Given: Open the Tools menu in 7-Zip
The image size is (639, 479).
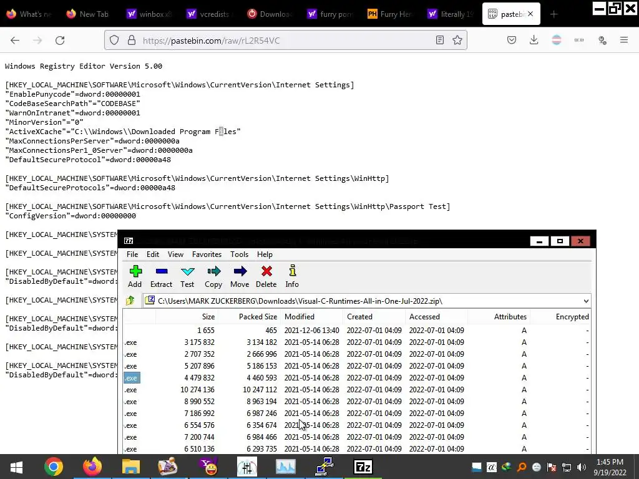Looking at the screenshot, I should coord(239,254).
